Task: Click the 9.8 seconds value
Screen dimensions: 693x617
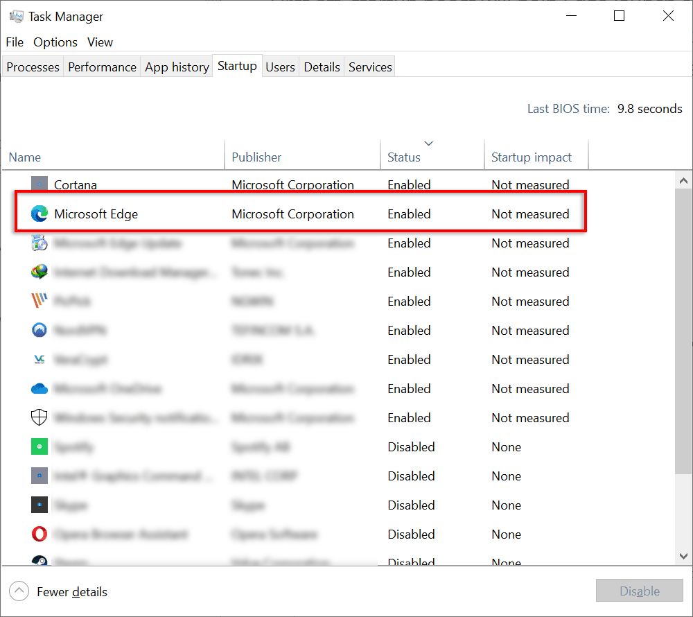Action: point(650,109)
